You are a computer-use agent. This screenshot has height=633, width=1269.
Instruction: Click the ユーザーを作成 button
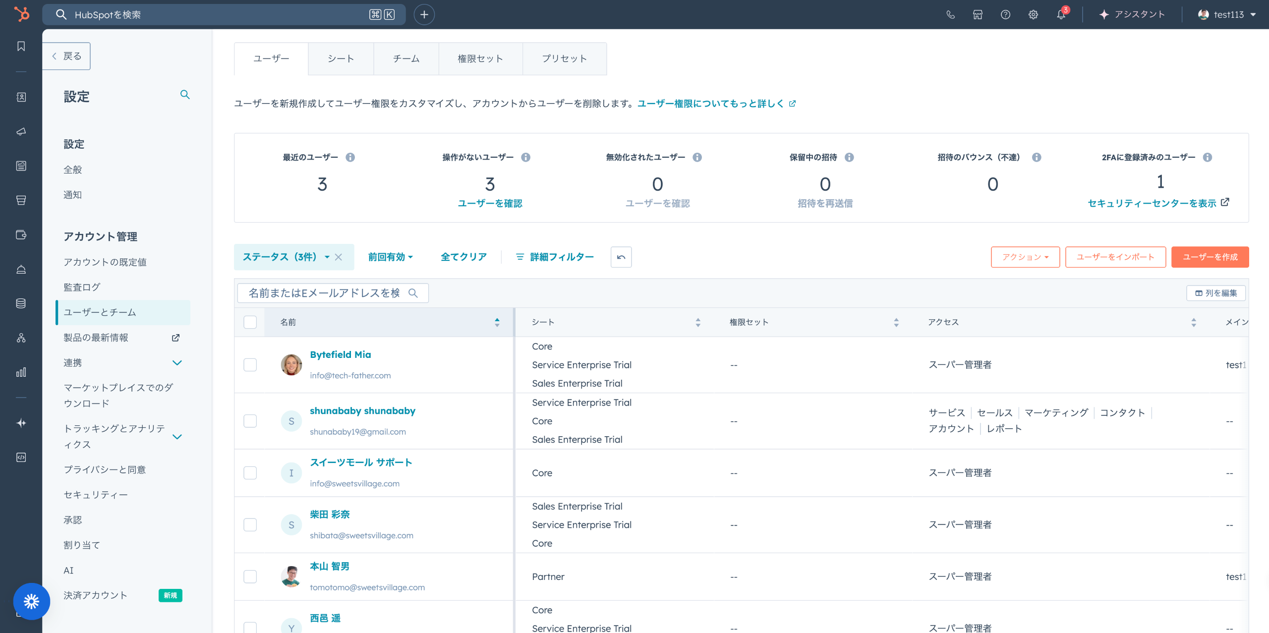point(1210,257)
